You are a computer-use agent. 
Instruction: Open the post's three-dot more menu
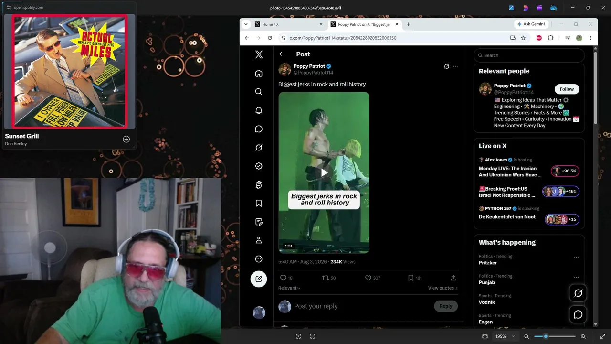pos(455,66)
